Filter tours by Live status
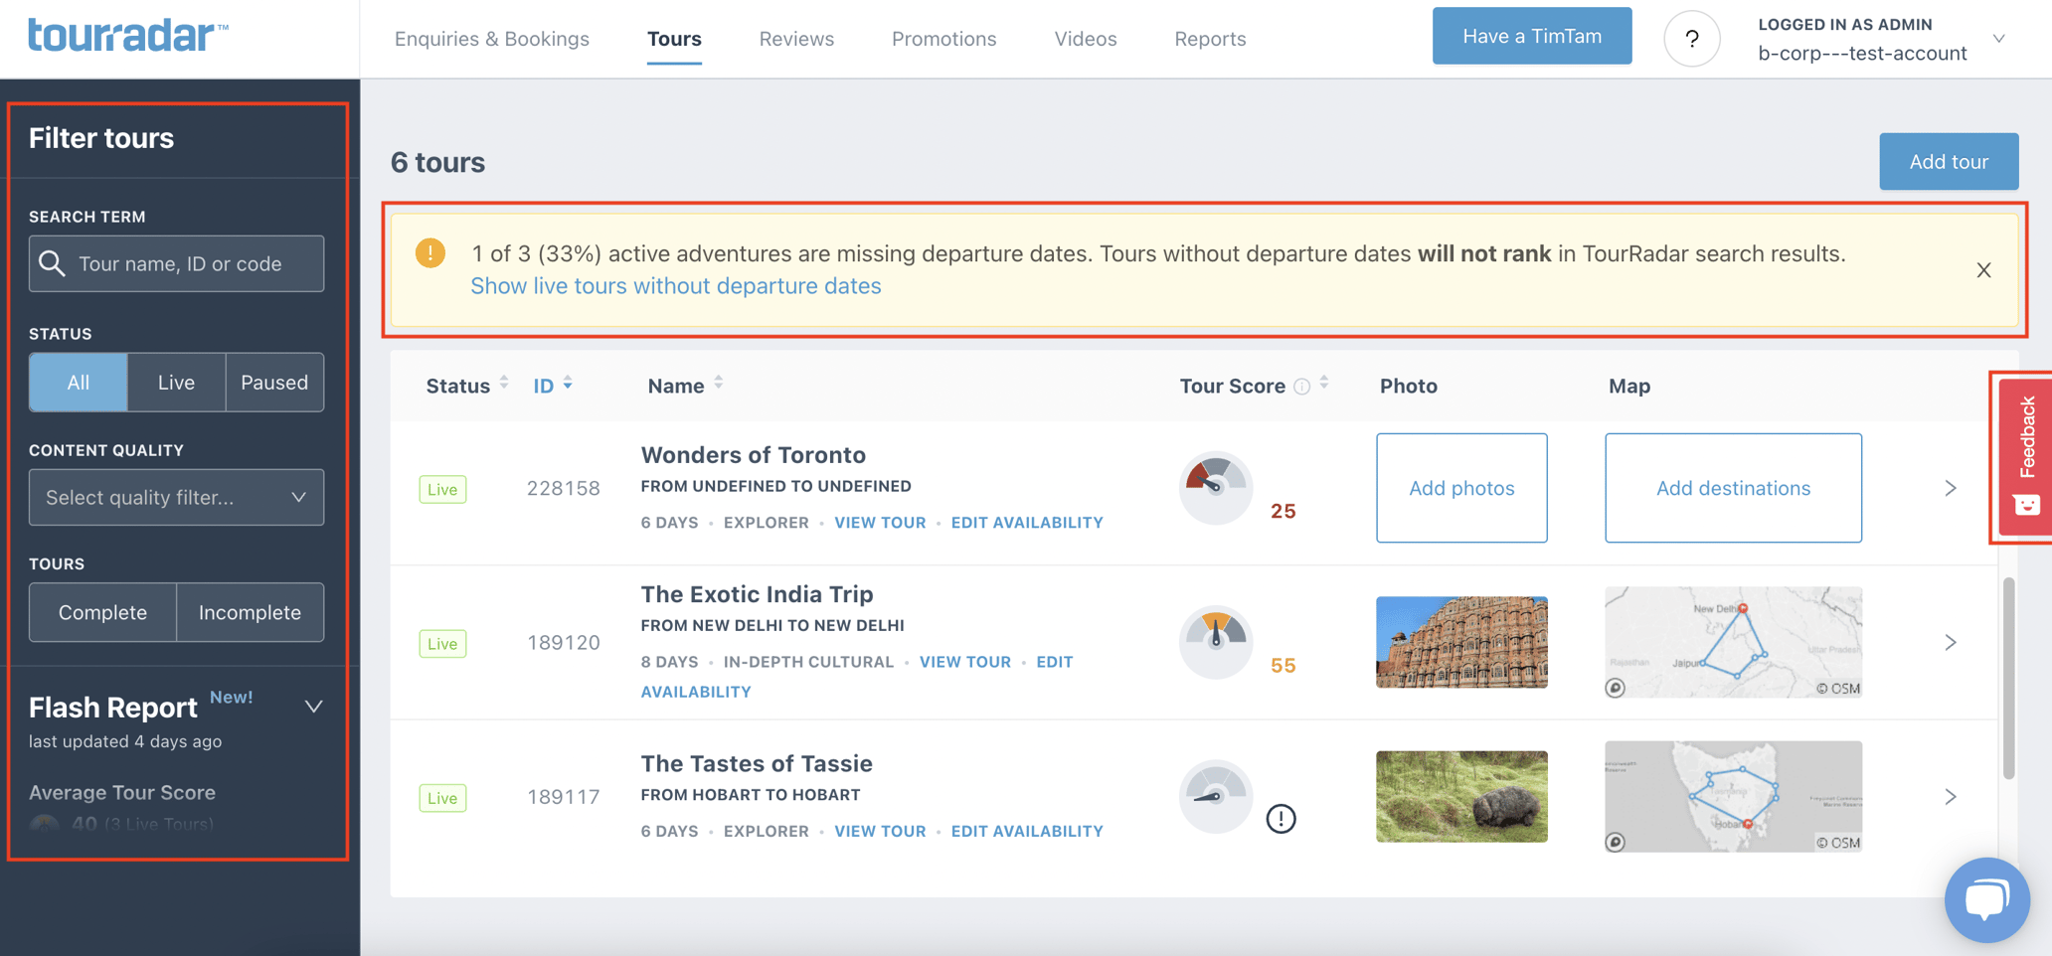Image resolution: width=2052 pixels, height=956 pixels. pos(176,383)
